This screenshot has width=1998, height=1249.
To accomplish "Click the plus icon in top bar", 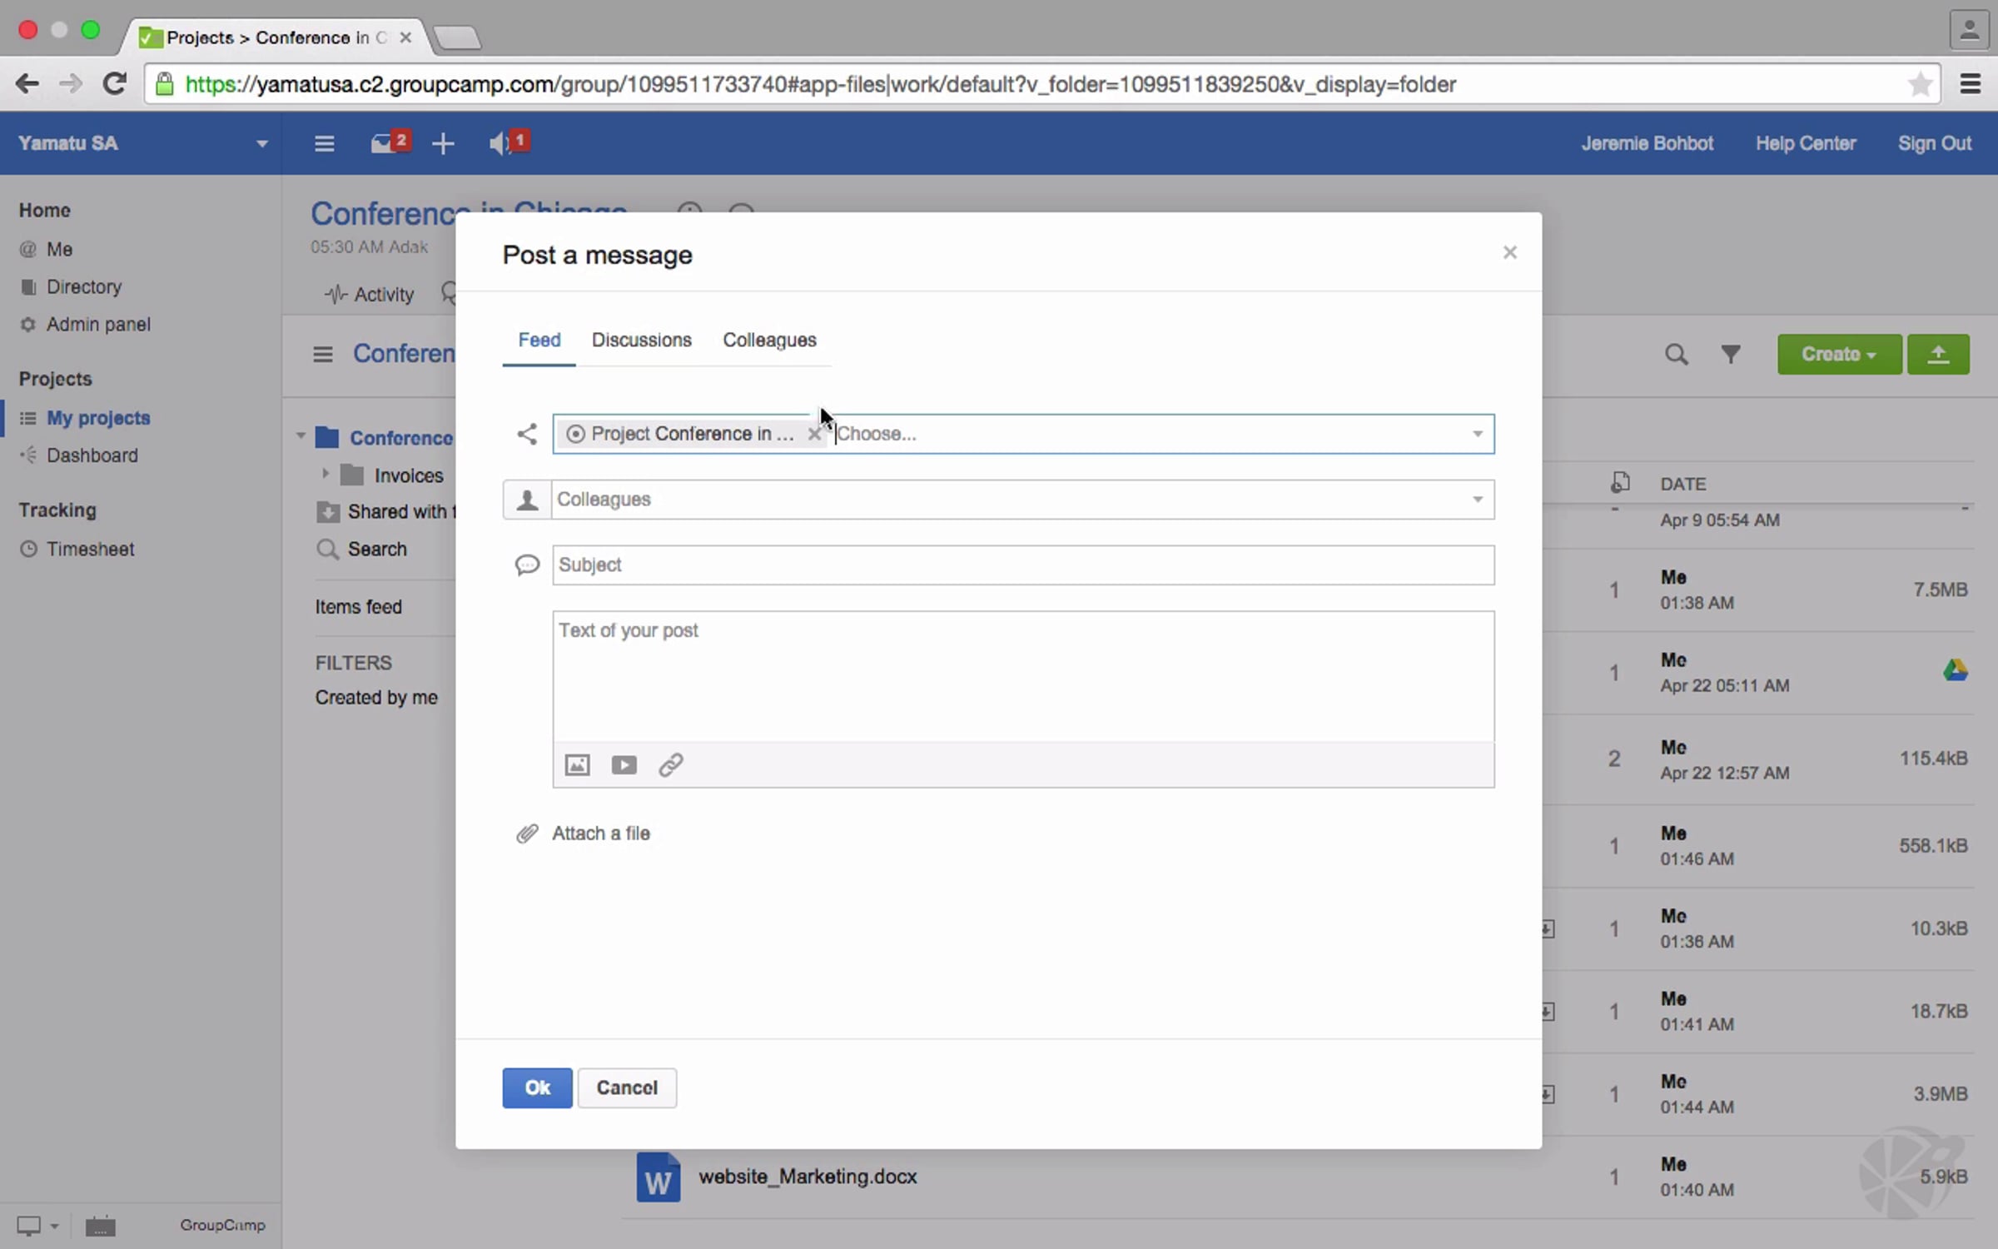I will click(443, 143).
